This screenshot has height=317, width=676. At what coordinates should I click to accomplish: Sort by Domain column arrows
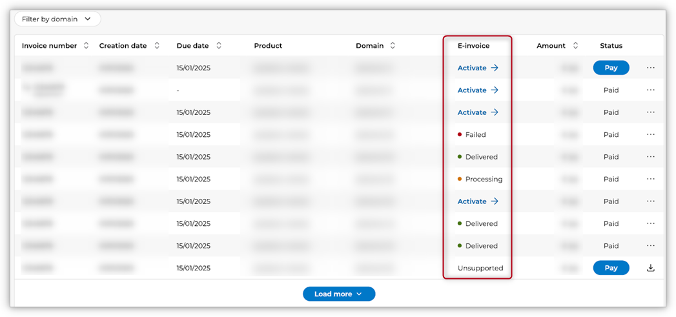click(393, 46)
